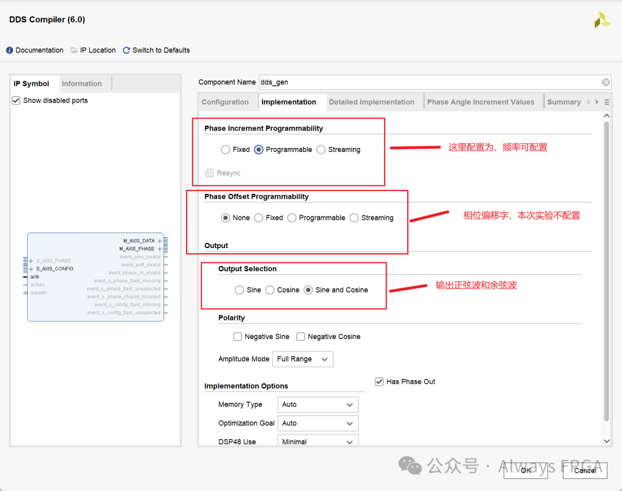Viewport: 622px width, 491px height.
Task: Click Cancel button
Action: click(x=585, y=470)
